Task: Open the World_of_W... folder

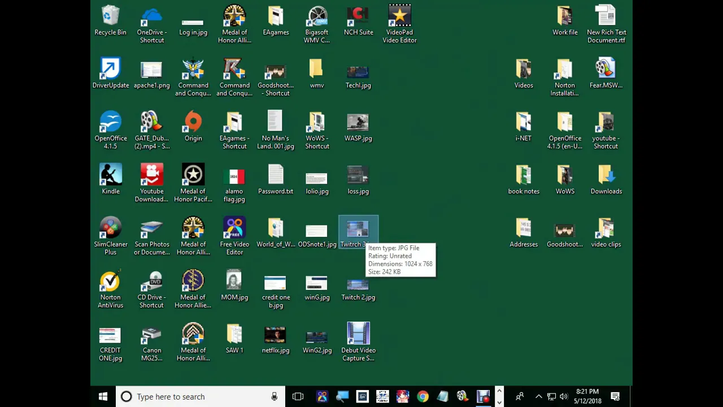Action: click(276, 233)
